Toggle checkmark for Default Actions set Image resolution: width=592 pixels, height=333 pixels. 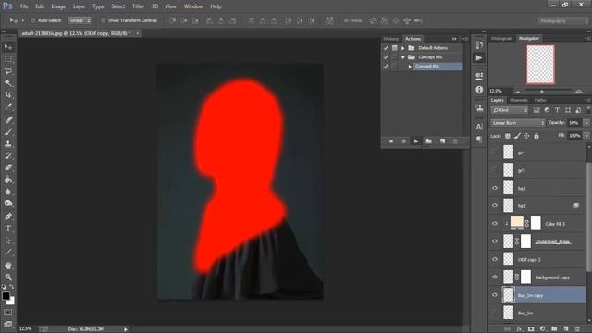(x=386, y=48)
